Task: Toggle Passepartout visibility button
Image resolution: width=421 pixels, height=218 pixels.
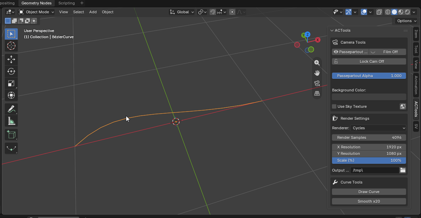Action: 350,52
